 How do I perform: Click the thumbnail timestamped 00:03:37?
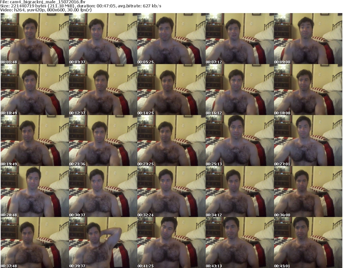103,39
